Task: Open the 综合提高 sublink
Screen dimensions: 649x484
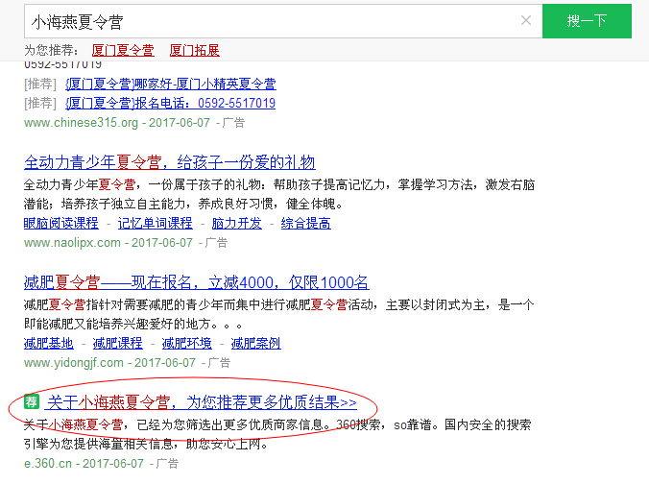Action: pos(306,223)
